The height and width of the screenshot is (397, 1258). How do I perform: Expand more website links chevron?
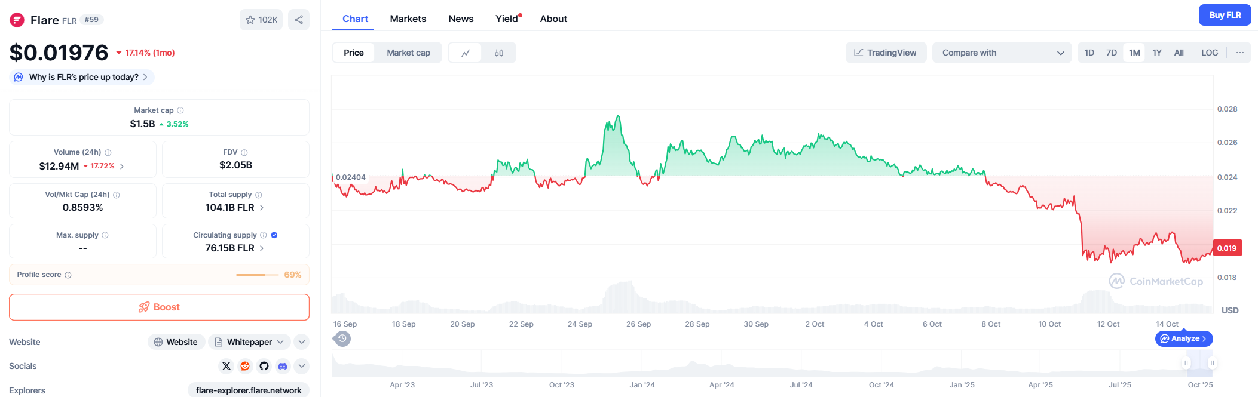302,342
